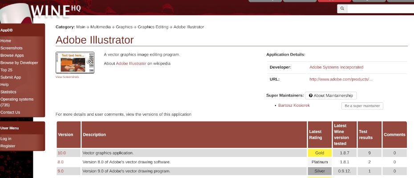The width and height of the screenshot is (414, 178).
Task: Click the Adobe Illustrator page heading
Action: tap(94, 40)
